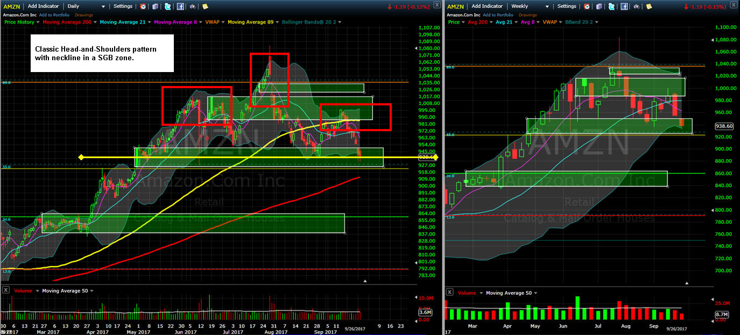Click the alarm clock alert icon in Daily chart
The height and width of the screenshot is (335, 740).
coord(143,6)
